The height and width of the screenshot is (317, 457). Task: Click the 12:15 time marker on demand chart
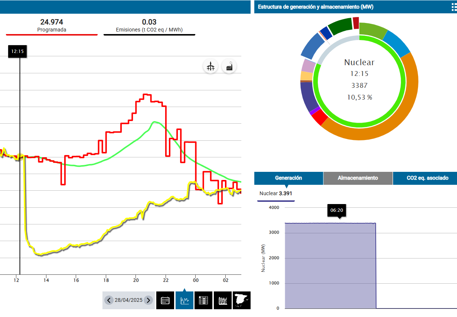pyautogui.click(x=17, y=51)
